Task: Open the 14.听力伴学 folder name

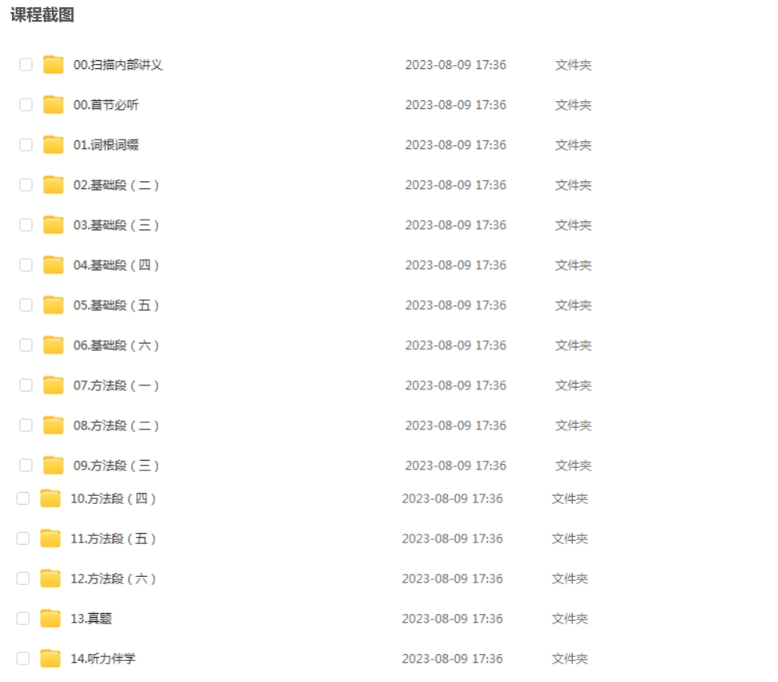Action: click(x=103, y=659)
